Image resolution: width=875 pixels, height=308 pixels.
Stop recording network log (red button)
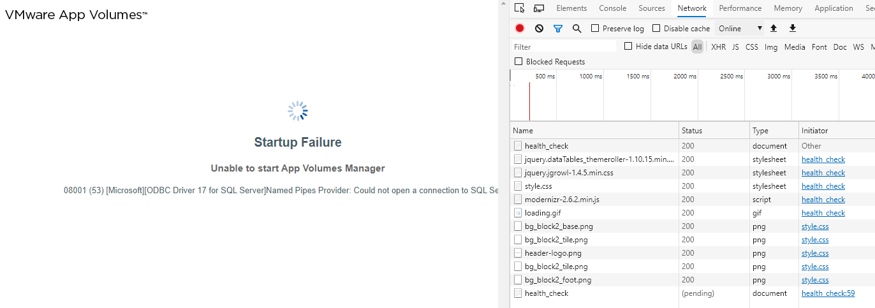pos(520,29)
